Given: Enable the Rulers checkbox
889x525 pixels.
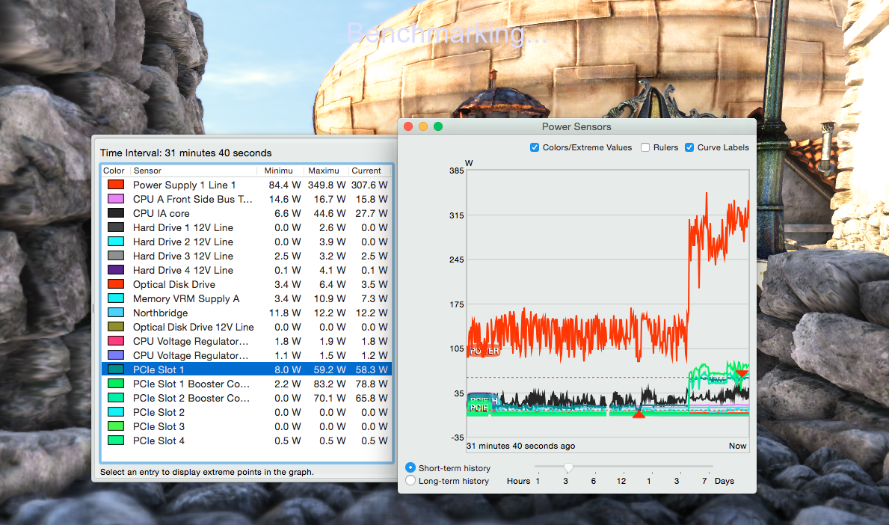Looking at the screenshot, I should [x=645, y=147].
